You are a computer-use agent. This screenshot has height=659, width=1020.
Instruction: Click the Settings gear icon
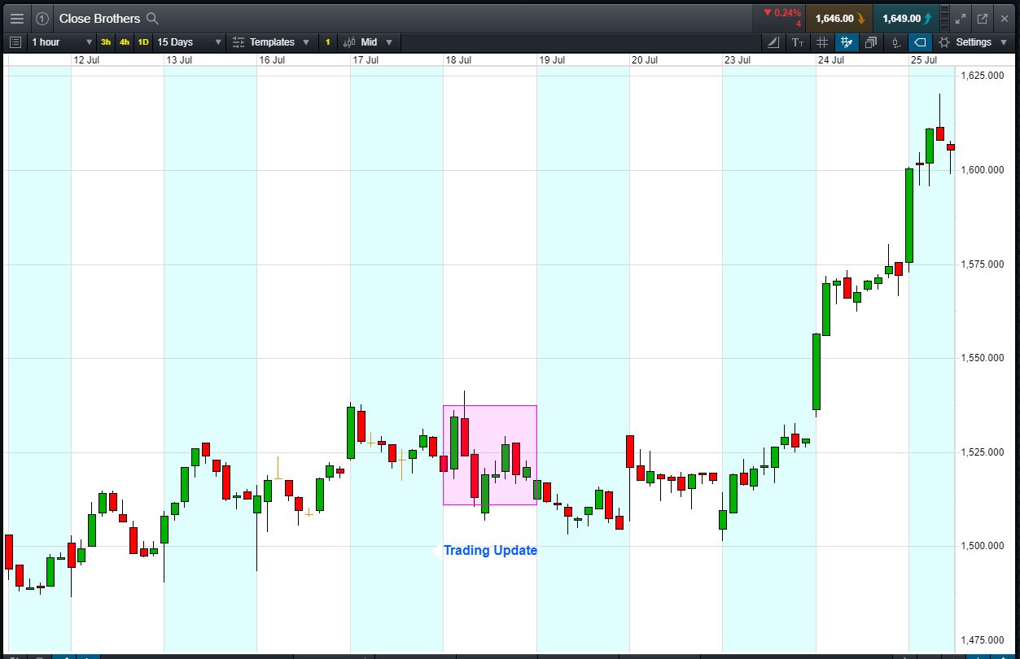click(944, 41)
